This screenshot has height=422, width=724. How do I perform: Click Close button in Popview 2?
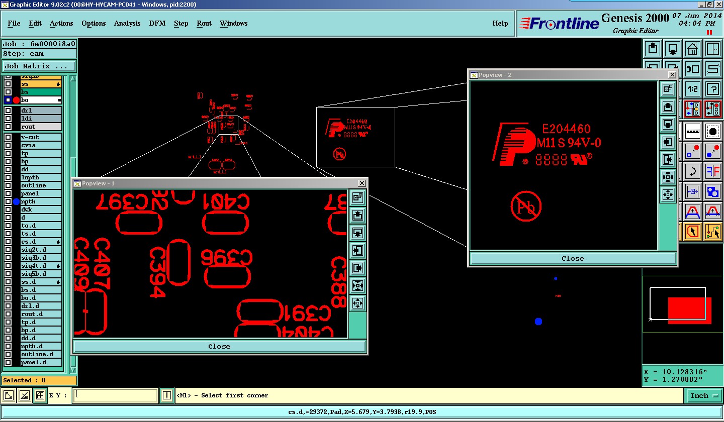(573, 259)
